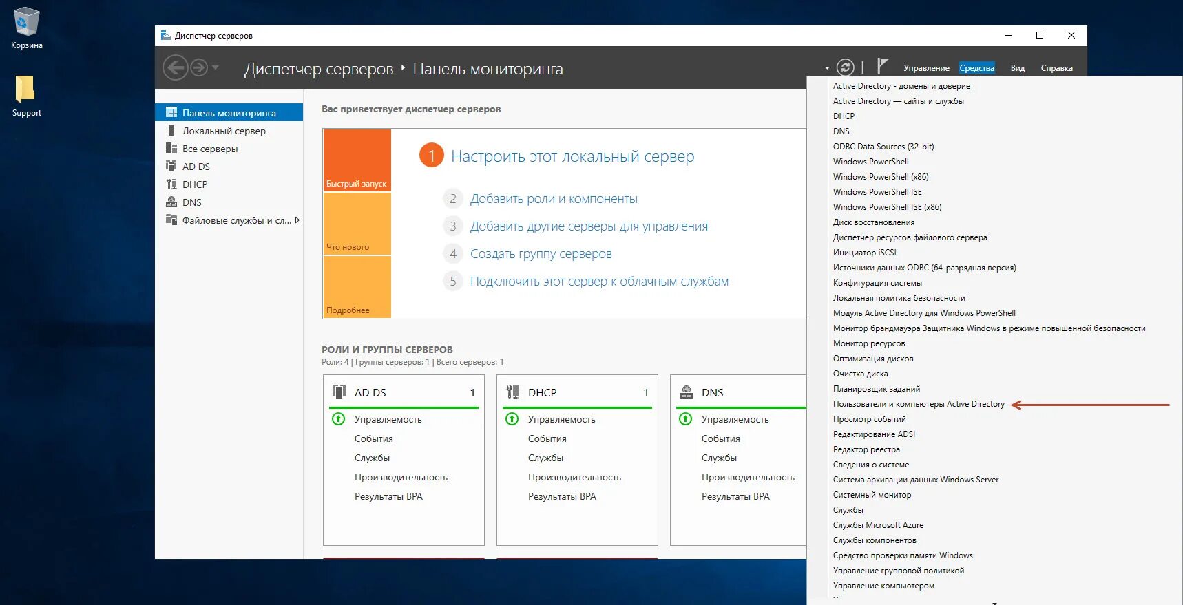
Task: Click DNS tile header icon
Action: [x=687, y=392]
